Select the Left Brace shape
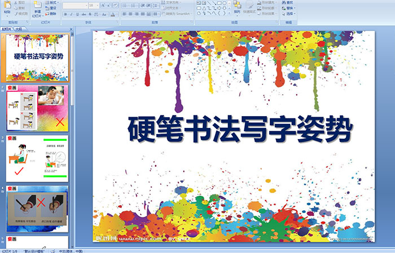The width and height of the screenshot is (395, 253). pyautogui.click(x=219, y=14)
